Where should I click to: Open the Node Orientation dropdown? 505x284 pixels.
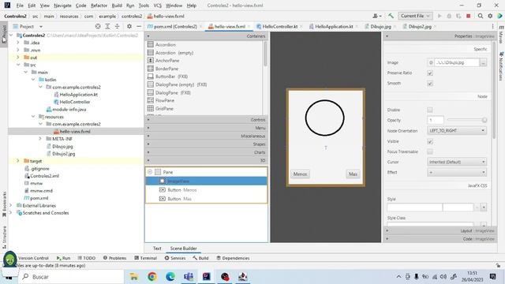point(457,130)
